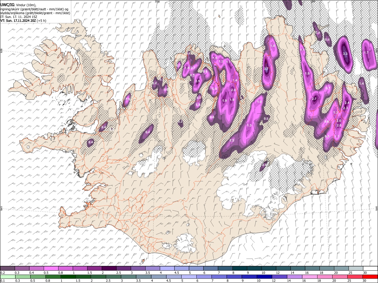Select the 12 swatch in the top snow scale
Viewport: 378px width, 283px height.
point(283,268)
